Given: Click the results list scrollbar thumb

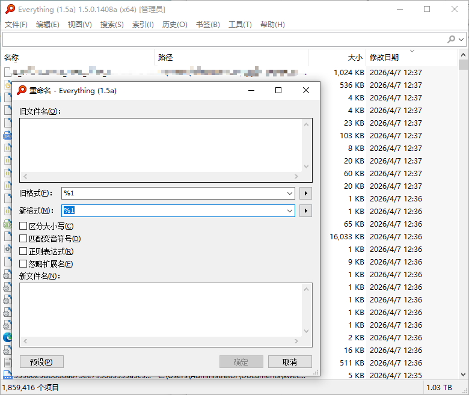Looking at the screenshot, I should pyautogui.click(x=463, y=64).
